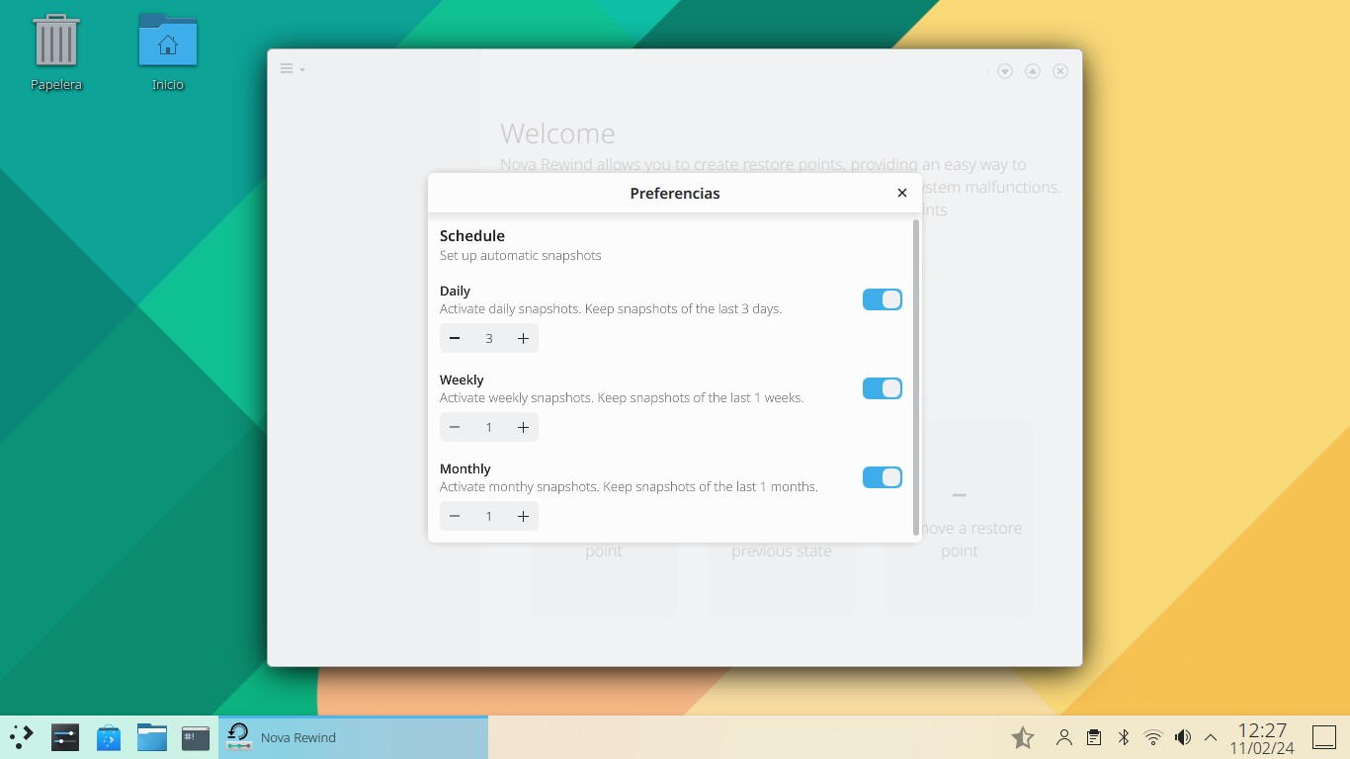
Task: Open the Nova Rewind hamburger menu
Action: coord(285,68)
